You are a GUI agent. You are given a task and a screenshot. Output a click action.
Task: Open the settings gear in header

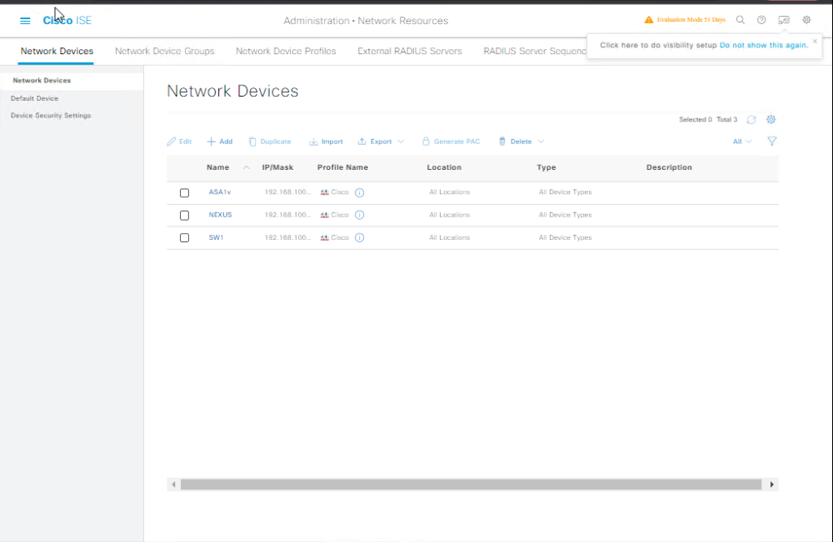click(806, 20)
